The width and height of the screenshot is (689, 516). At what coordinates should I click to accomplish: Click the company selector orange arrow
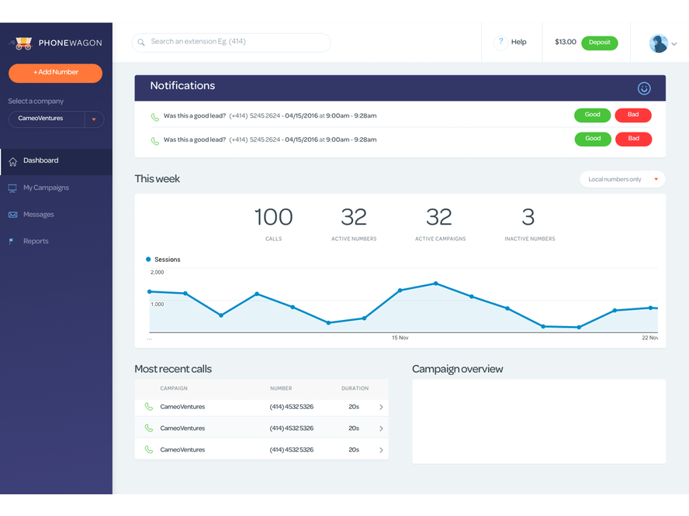pyautogui.click(x=94, y=119)
